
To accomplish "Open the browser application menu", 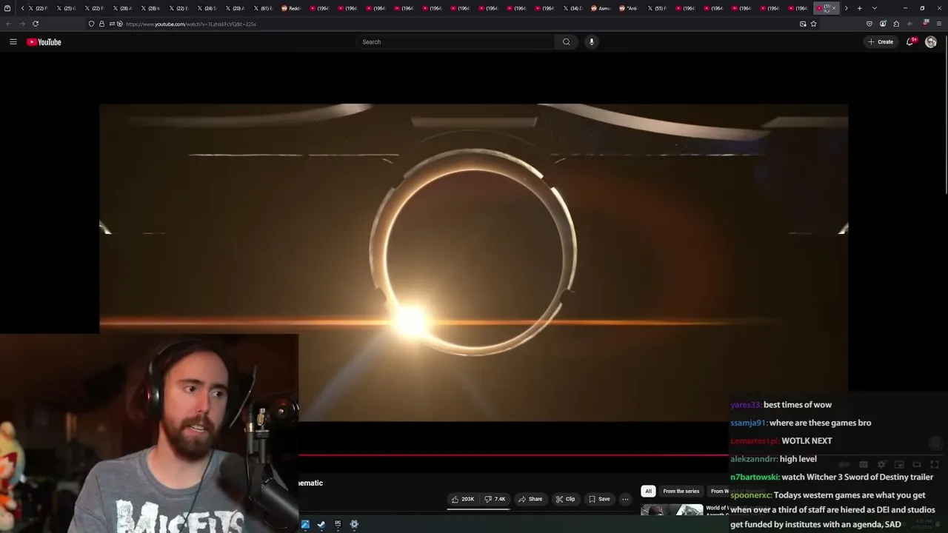I will (939, 24).
